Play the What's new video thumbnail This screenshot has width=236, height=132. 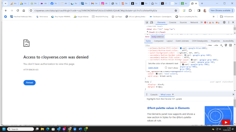click(226, 122)
